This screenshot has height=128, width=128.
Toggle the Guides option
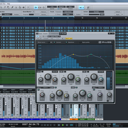tap(77, 14)
